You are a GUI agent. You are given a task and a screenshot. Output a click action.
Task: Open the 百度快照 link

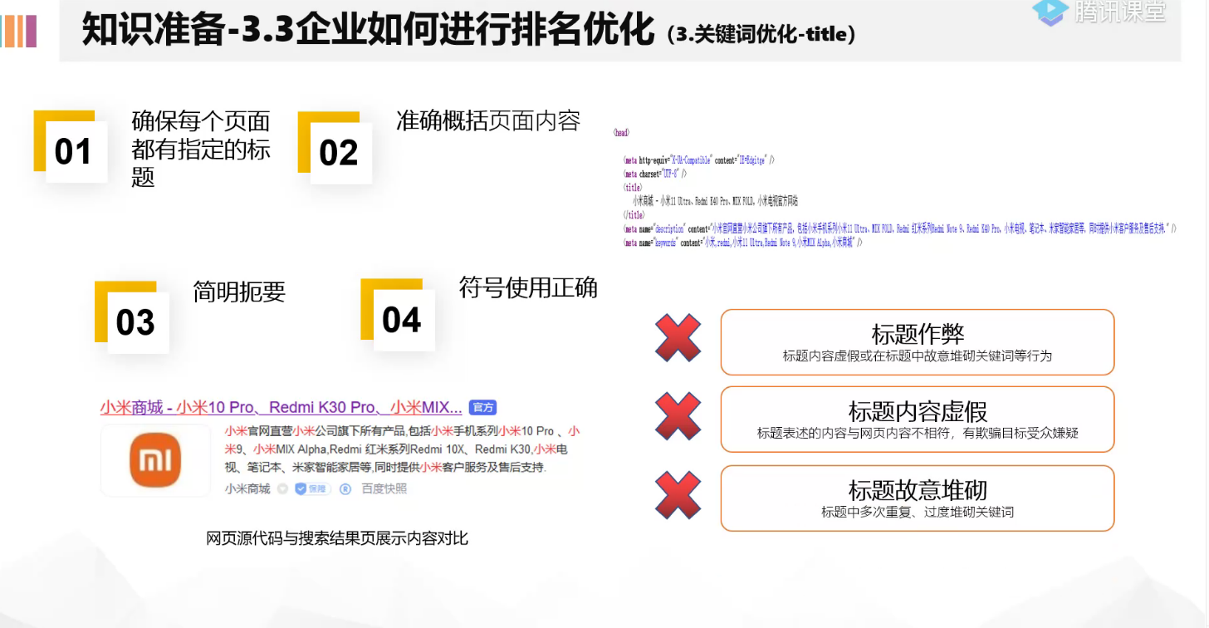tap(384, 488)
